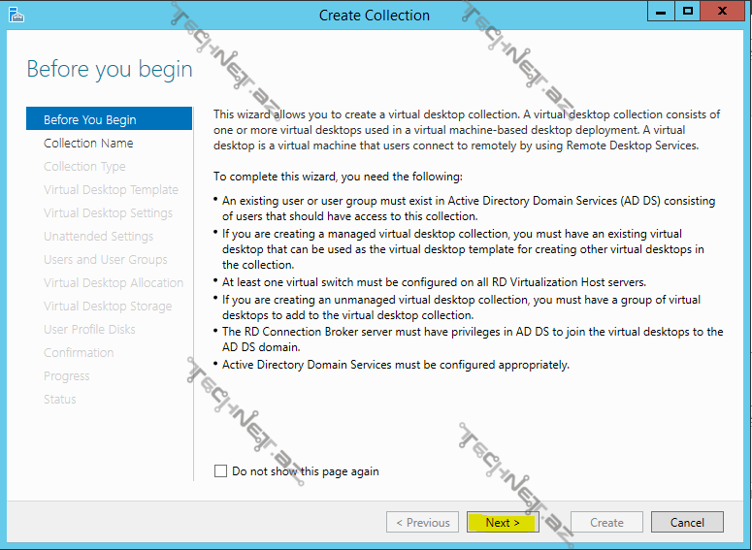Open the Unattended Settings step
Viewport: 752px width, 550px height.
(98, 236)
